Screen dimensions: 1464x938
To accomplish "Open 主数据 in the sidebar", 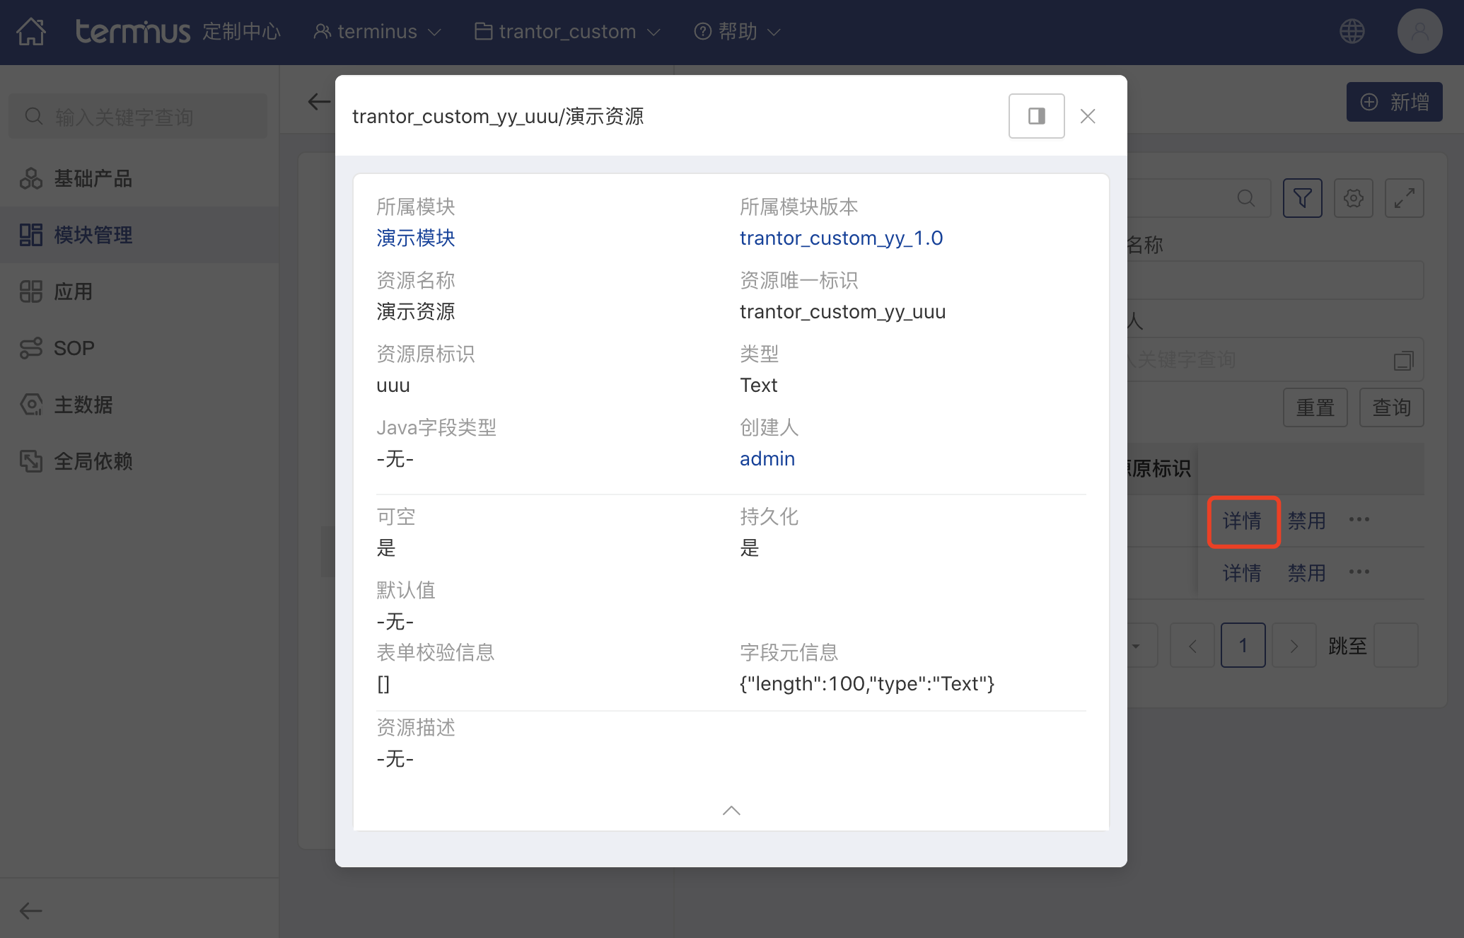I will tap(139, 405).
